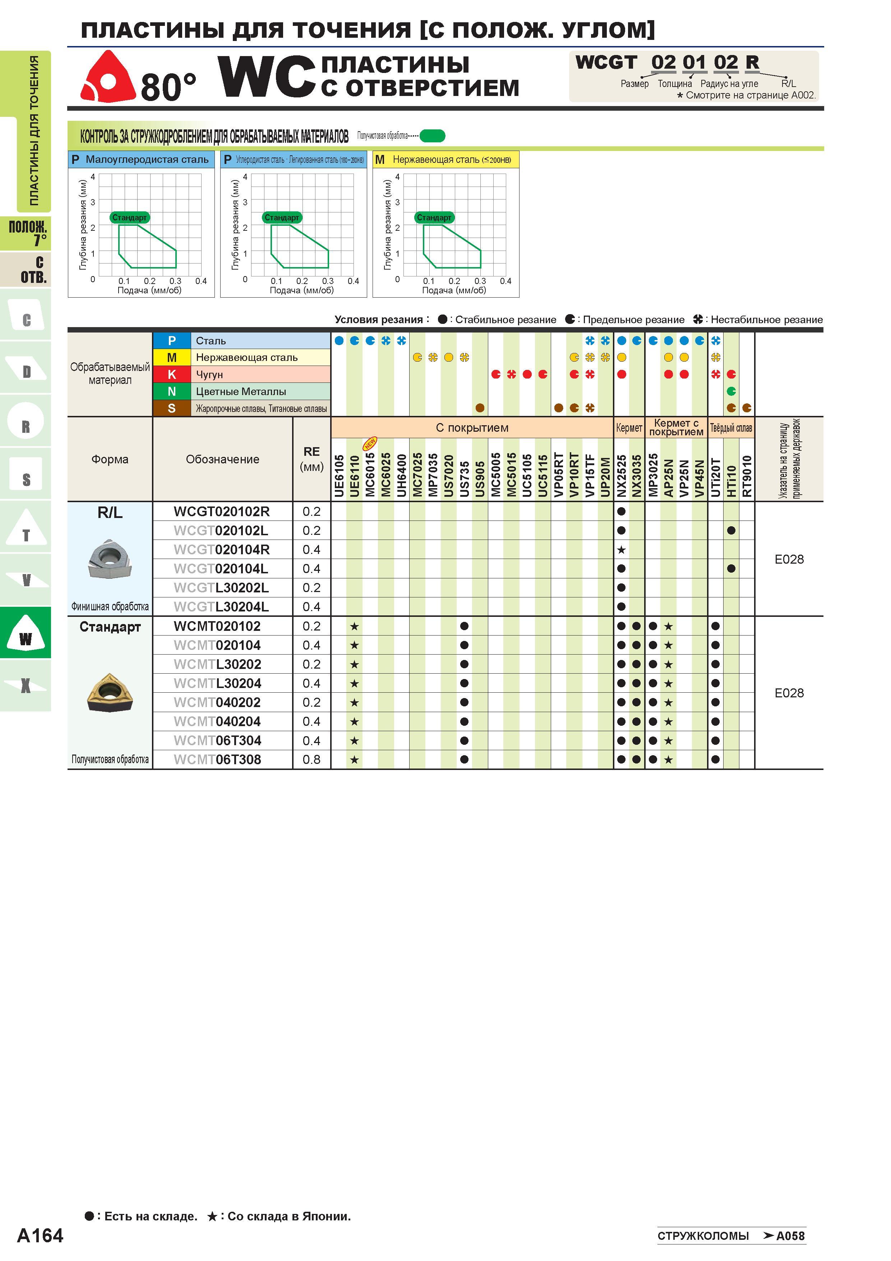Click the red WC insert logo in the header
Image resolution: width=891 pixels, height=1261 pixels.
pos(108,77)
